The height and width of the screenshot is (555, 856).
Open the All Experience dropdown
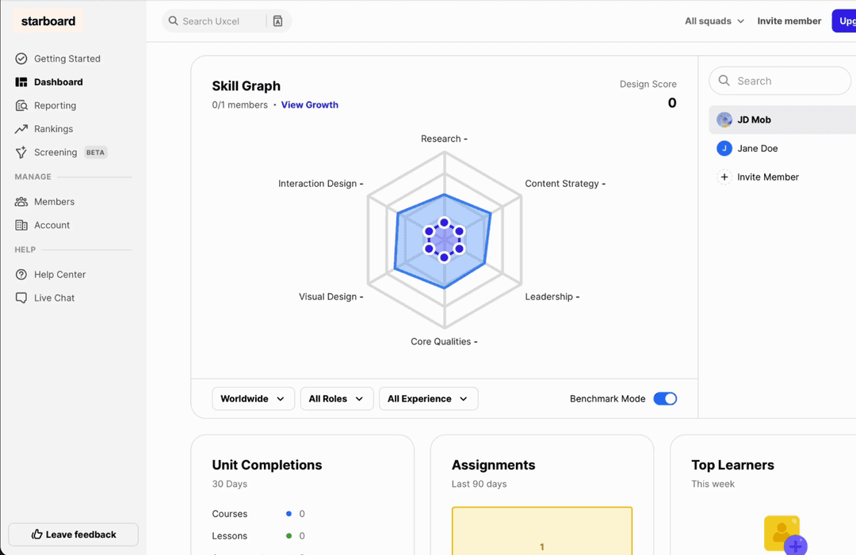(x=429, y=398)
